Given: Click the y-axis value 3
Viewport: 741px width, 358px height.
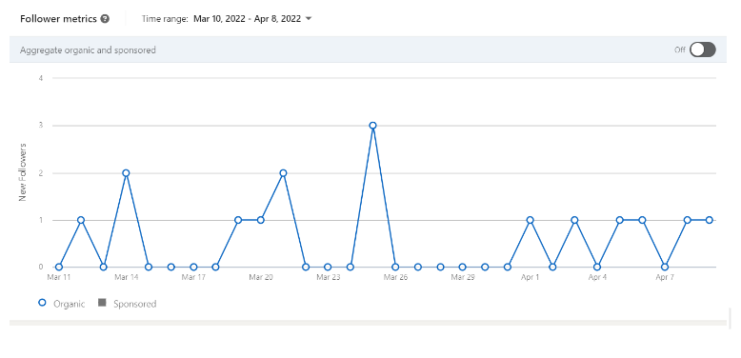Looking at the screenshot, I should tap(41, 126).
